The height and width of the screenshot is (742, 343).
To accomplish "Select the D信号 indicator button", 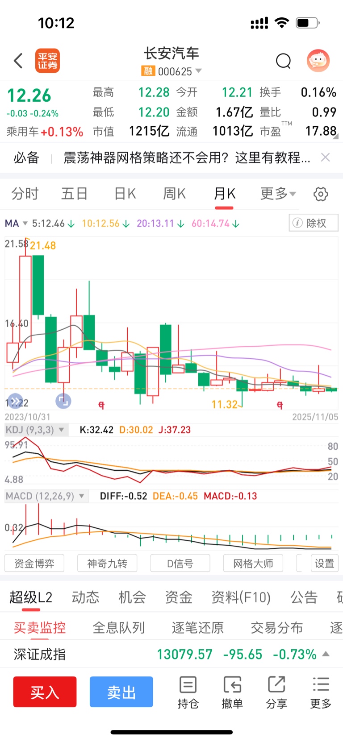I will (x=180, y=564).
